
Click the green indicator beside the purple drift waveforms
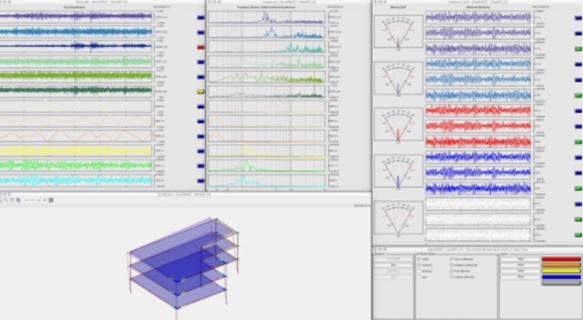click(577, 49)
